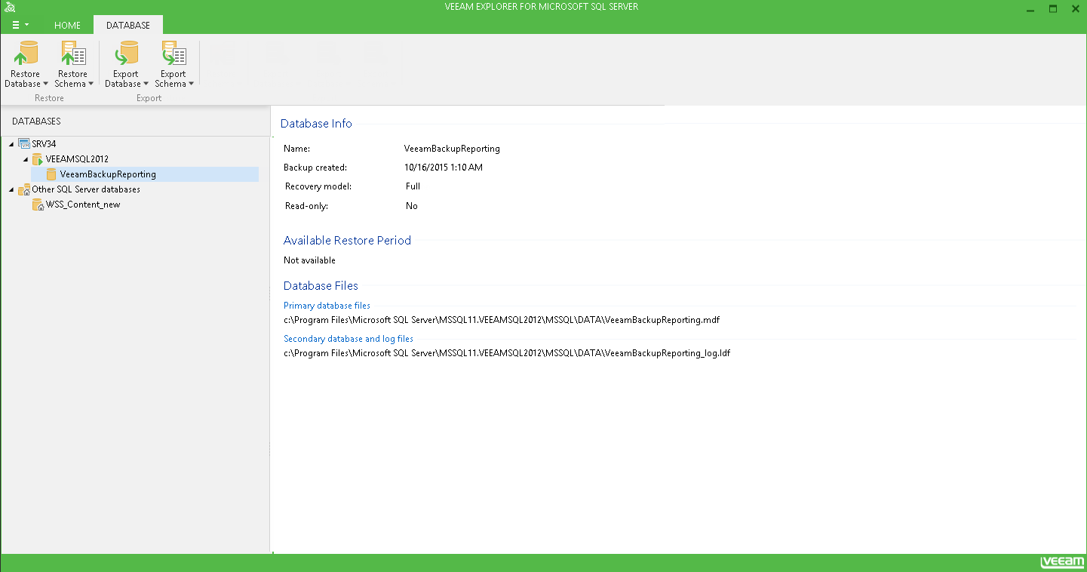Select the SRV34 label in the tree
This screenshot has height=572, width=1087.
[x=44, y=144]
